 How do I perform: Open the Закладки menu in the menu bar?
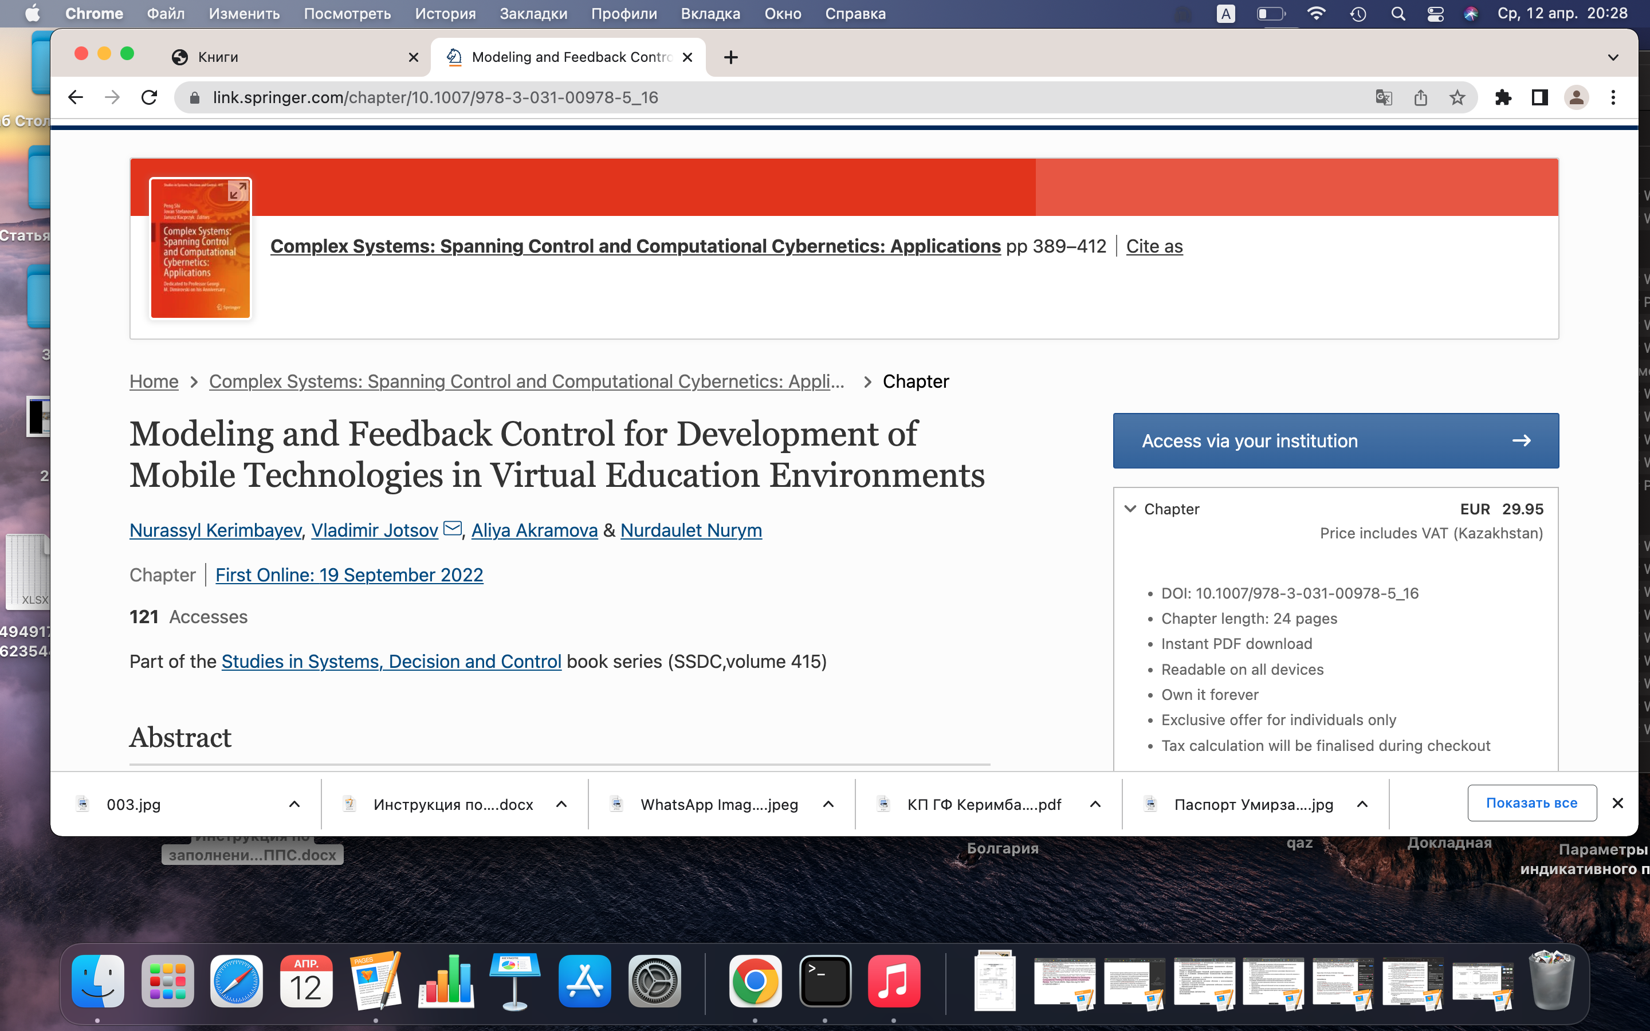pos(533,14)
